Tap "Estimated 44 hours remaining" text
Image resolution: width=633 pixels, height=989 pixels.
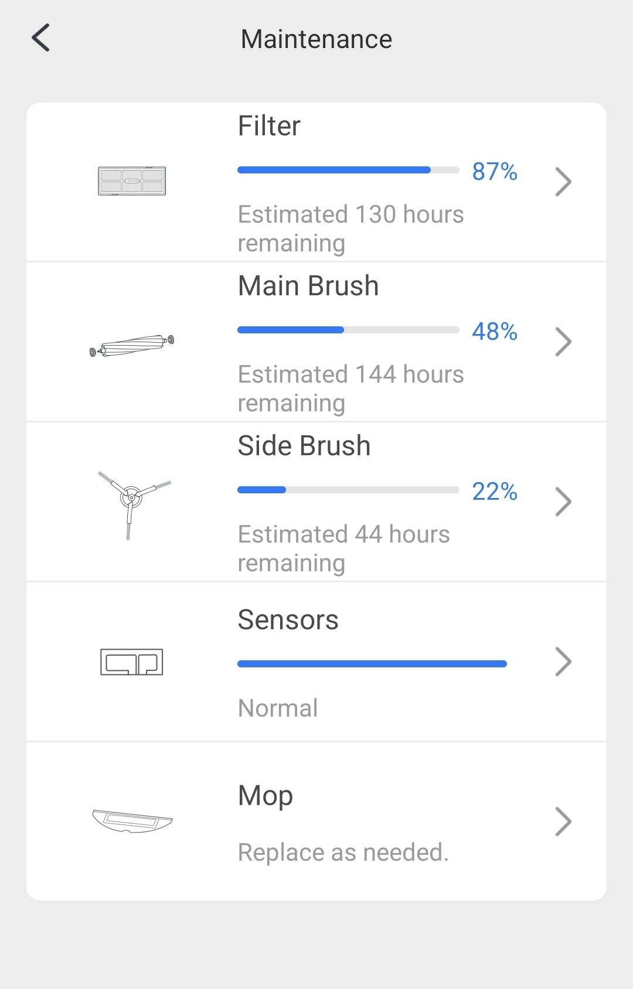(344, 548)
